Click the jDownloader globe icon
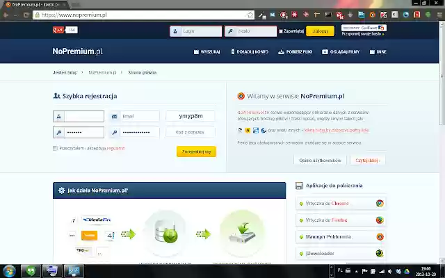Image resolution: width=445 pixels, height=278 pixels. pos(380,253)
